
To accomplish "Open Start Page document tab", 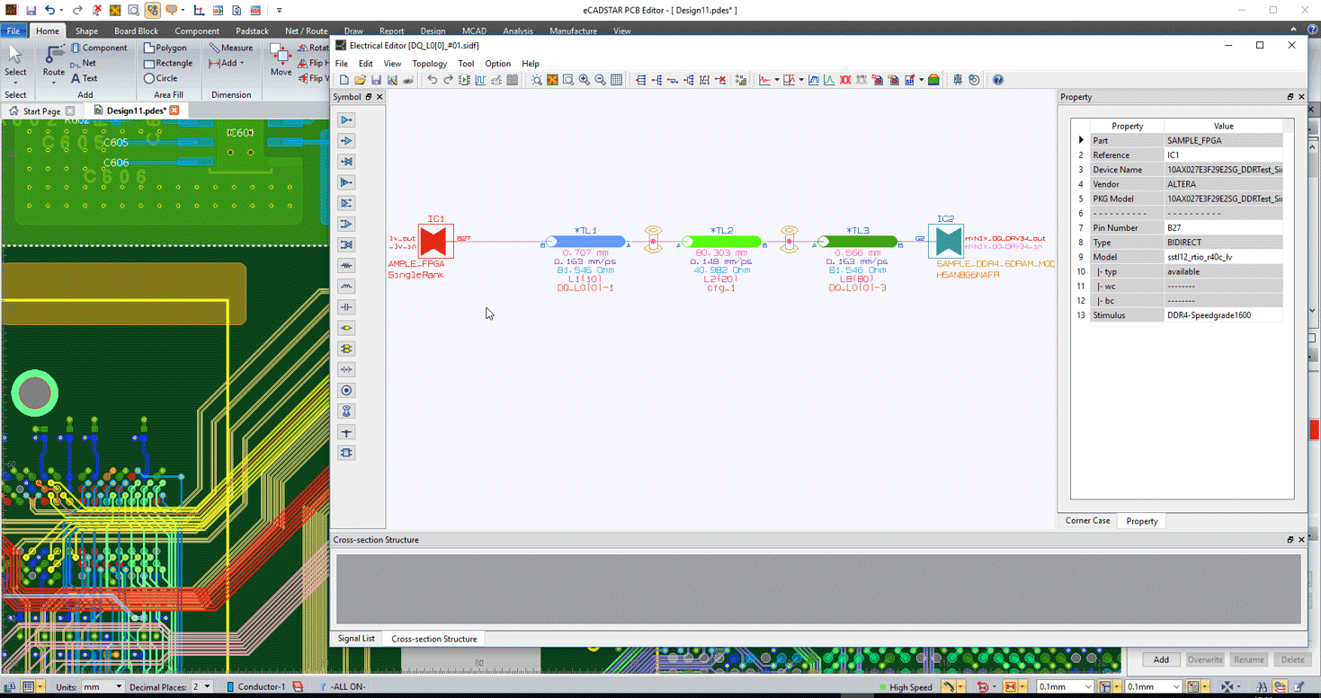I will 41,110.
